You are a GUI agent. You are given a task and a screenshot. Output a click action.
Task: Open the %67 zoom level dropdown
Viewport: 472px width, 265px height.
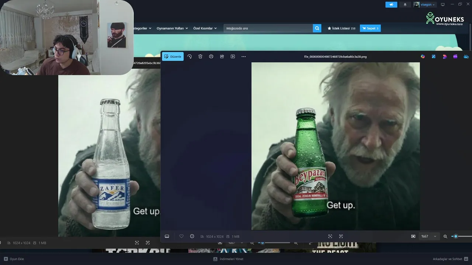(429, 236)
